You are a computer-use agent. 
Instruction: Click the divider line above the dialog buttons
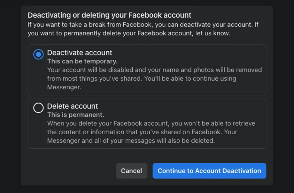147,156
